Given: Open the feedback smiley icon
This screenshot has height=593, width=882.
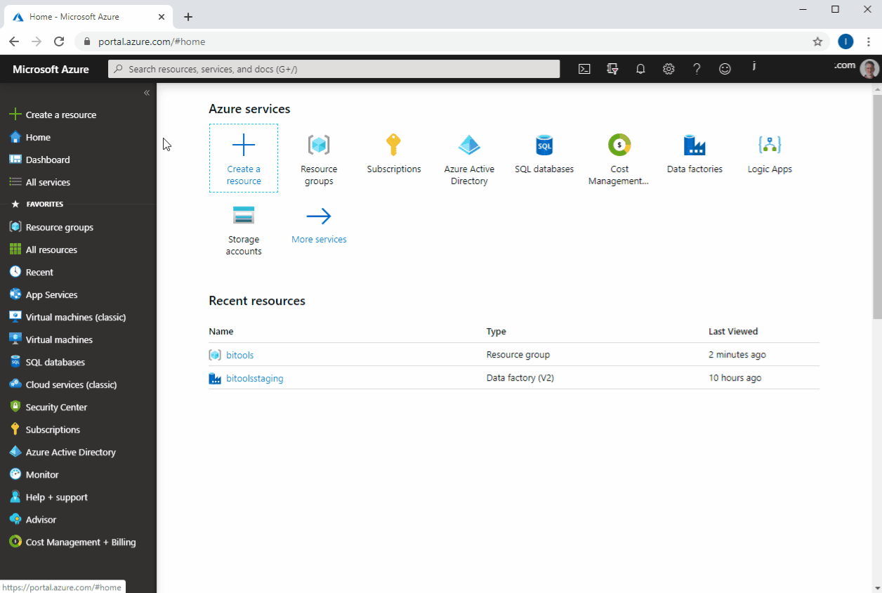Looking at the screenshot, I should [724, 68].
